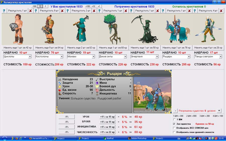Viewport: 226px width, 141px height.
Task: Click the question mark icon above Танцы с ветром
Action: pyautogui.click(x=195, y=11)
